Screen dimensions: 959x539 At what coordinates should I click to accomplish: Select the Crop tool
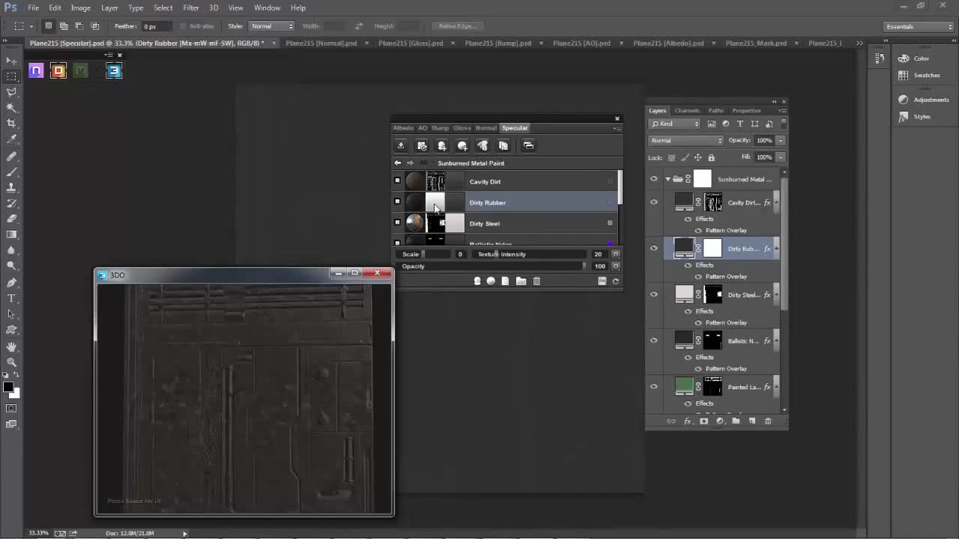click(11, 124)
